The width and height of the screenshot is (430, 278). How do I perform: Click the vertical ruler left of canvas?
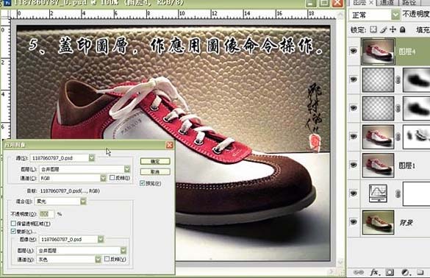(5, 79)
